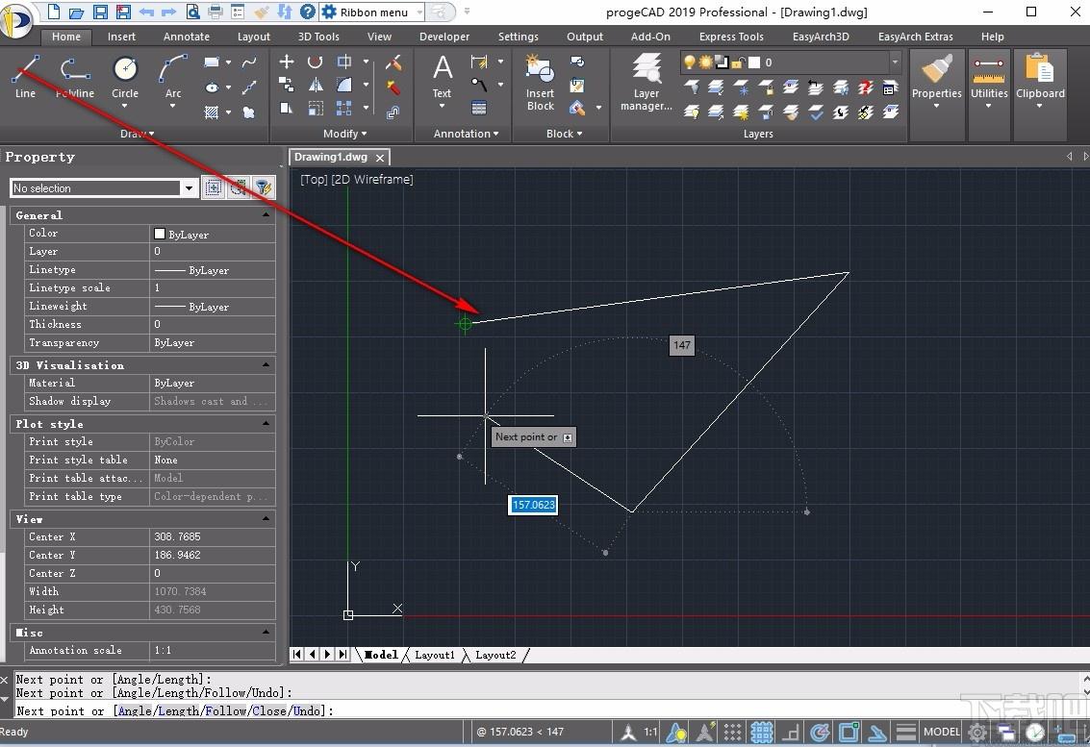Open the Text annotation tool

point(443,77)
